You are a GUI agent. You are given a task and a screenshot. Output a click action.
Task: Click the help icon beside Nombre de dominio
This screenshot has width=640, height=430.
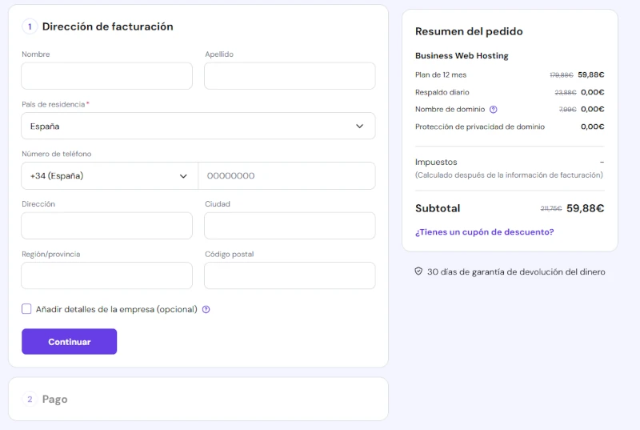493,110
